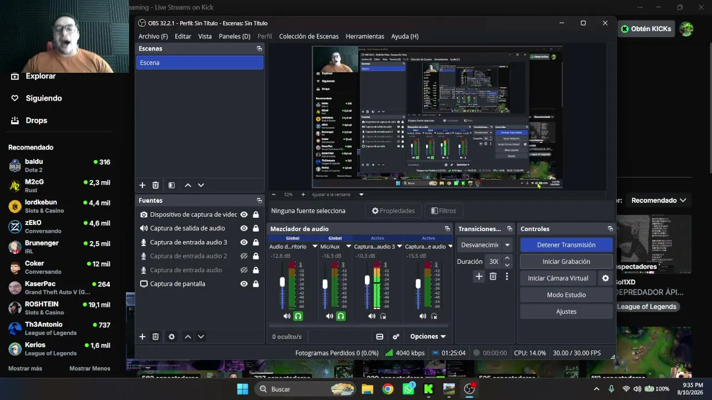
Task: Move the scene down in Escenas panel
Action: point(201,185)
